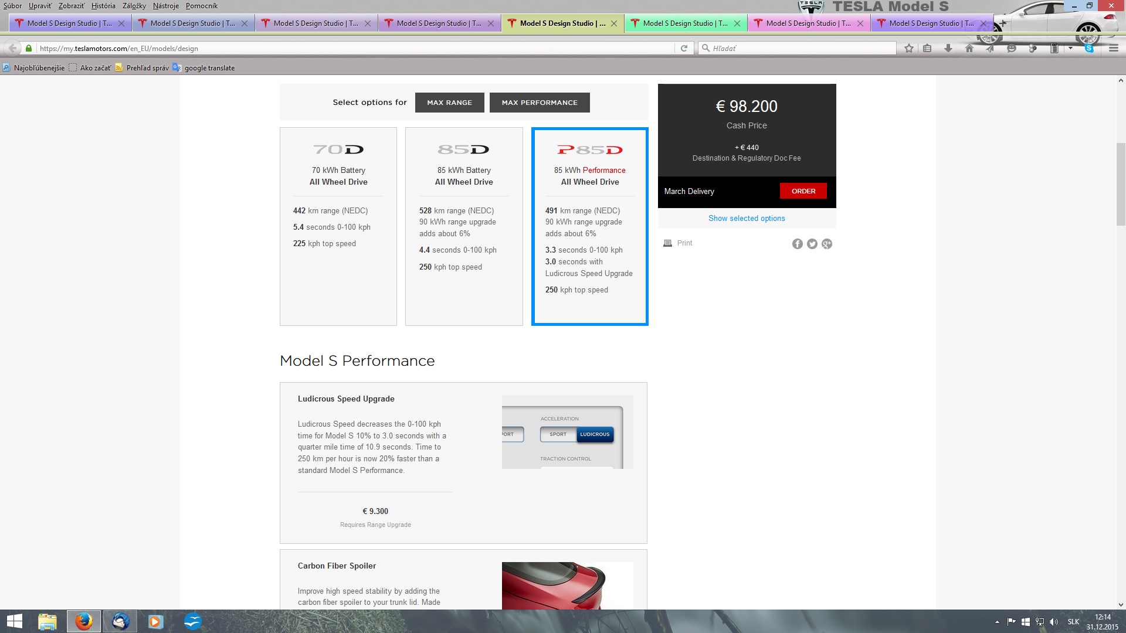Click the printer icon beside Print
This screenshot has height=633, width=1126.
click(x=667, y=243)
